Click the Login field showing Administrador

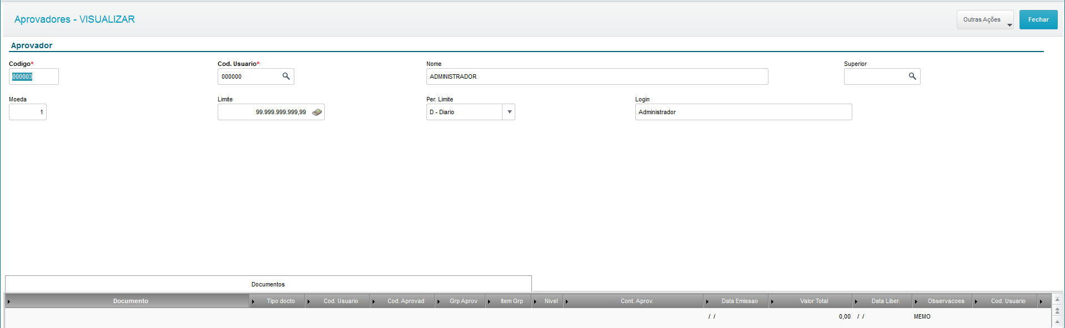click(744, 112)
